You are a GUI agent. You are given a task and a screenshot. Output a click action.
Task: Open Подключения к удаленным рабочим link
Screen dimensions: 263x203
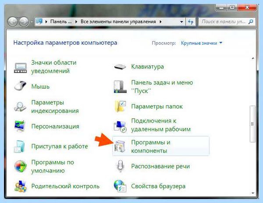tap(161, 125)
